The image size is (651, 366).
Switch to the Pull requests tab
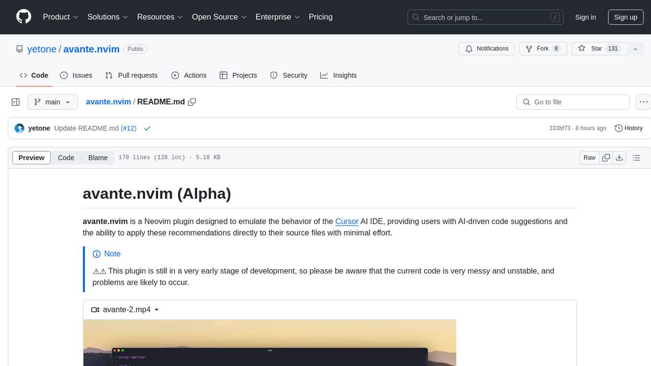pyautogui.click(x=131, y=75)
